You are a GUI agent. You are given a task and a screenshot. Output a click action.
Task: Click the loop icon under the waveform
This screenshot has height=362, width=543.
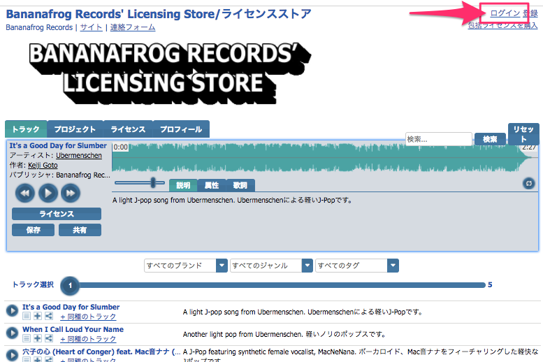pos(529,183)
